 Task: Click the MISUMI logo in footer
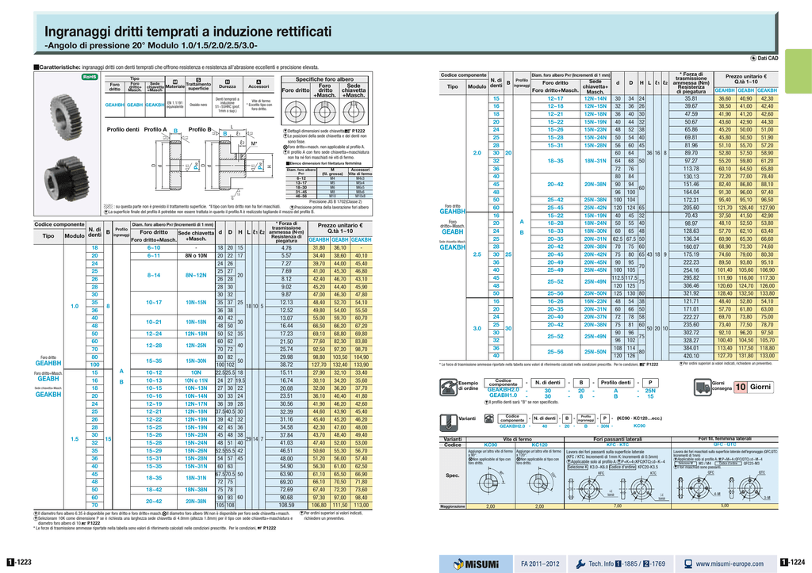[x=476, y=563]
